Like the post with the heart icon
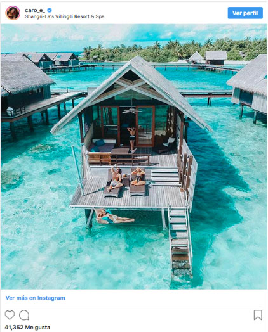 pos(10,315)
